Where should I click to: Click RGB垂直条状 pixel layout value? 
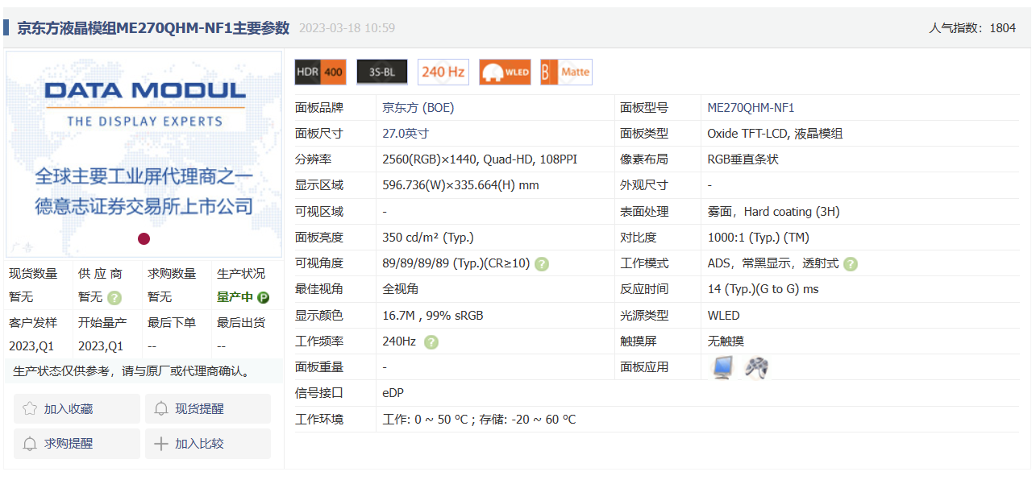pyautogui.click(x=743, y=159)
